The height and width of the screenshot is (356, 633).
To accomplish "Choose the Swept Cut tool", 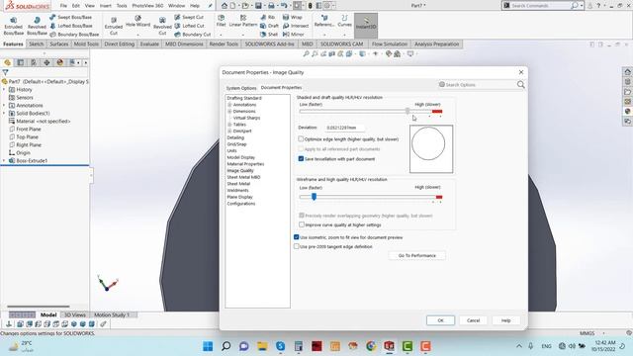I will [x=189, y=18].
